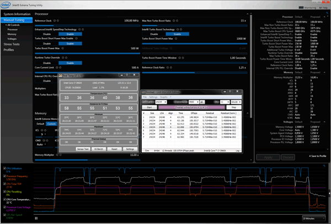Click Sensor Test in Real Temp

(x=83, y=149)
